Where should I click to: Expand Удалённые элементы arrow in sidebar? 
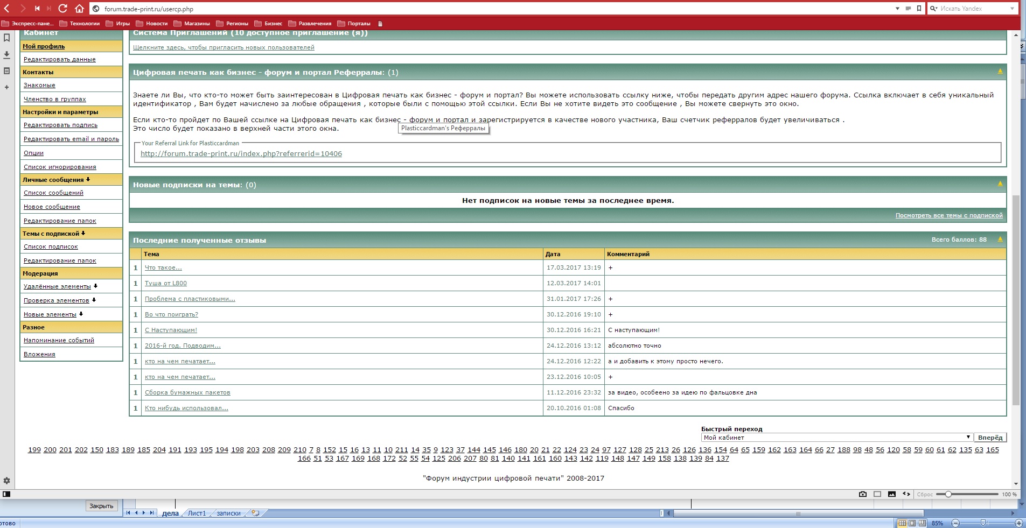(95, 286)
